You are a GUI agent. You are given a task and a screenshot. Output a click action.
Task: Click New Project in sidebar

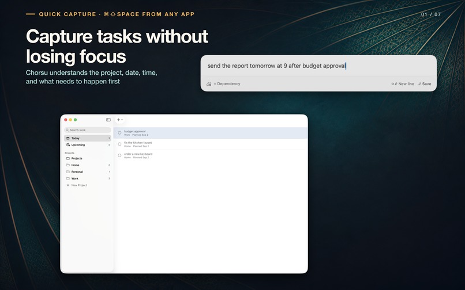pyautogui.click(x=77, y=185)
